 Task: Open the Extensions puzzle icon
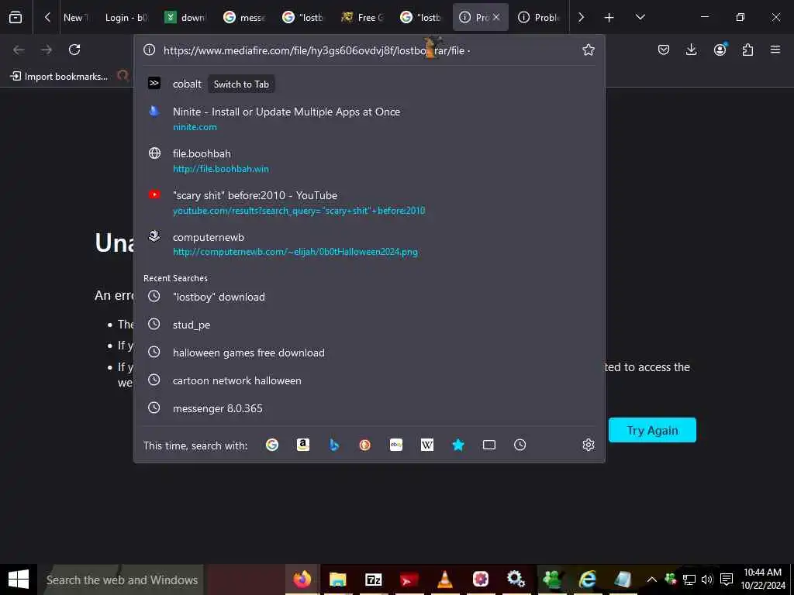tap(747, 50)
